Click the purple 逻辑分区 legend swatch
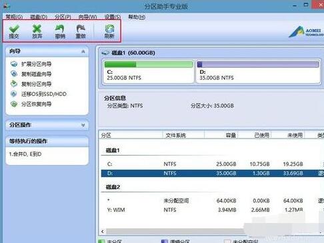This screenshot has height=243, width=324. coord(164,241)
